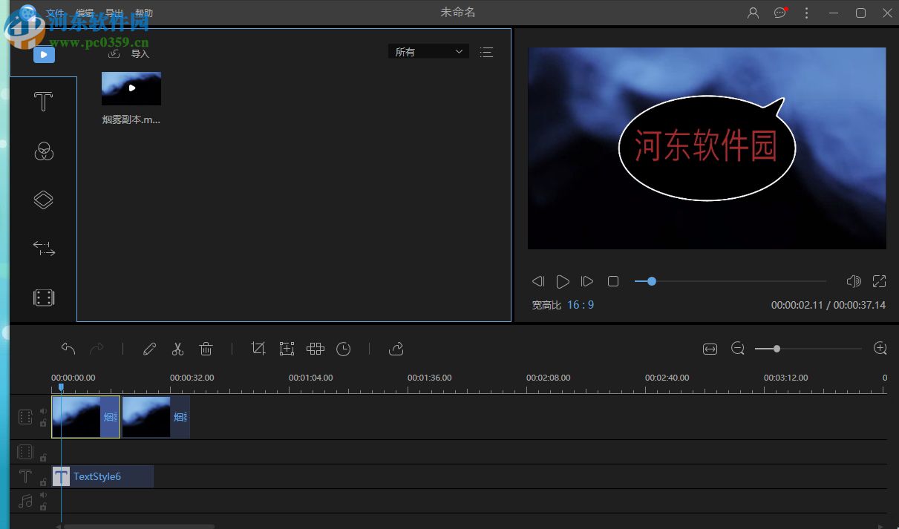The height and width of the screenshot is (529, 899).
Task: Select the split scissors tool
Action: 177,349
